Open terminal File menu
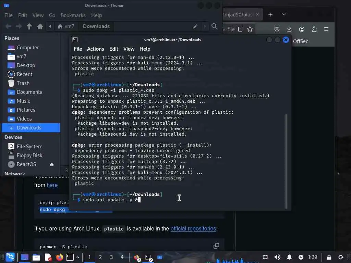 point(78,49)
